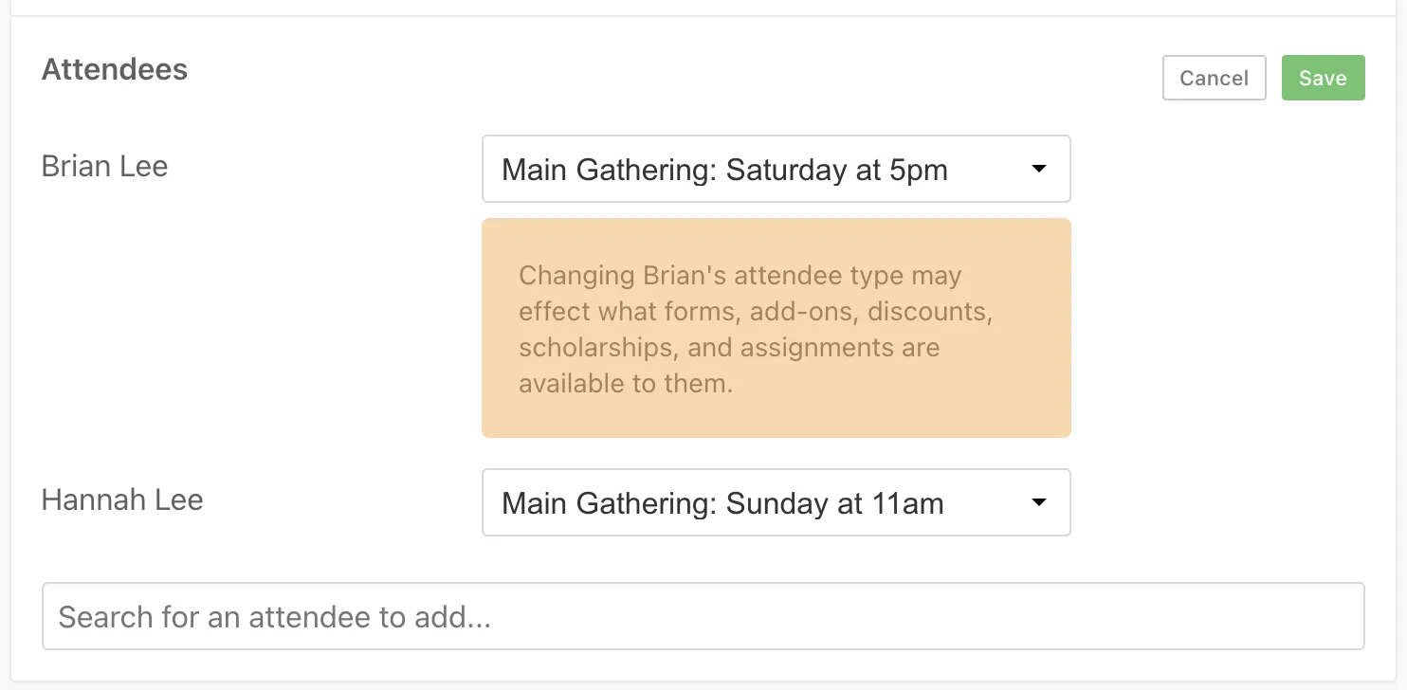Screen dimensions: 1407x690
Task: Open Hannah Lee's attendee type dropdown
Action: click(x=776, y=502)
